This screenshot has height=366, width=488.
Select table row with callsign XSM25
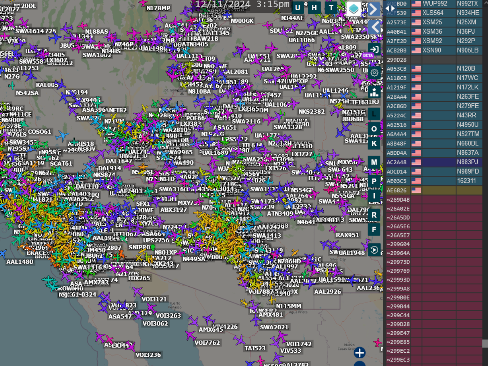(434, 22)
